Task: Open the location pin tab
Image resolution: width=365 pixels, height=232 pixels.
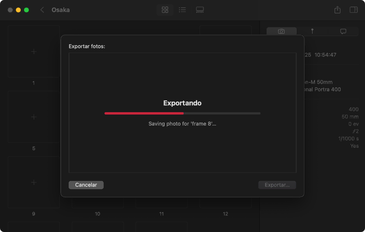Action: click(x=313, y=31)
